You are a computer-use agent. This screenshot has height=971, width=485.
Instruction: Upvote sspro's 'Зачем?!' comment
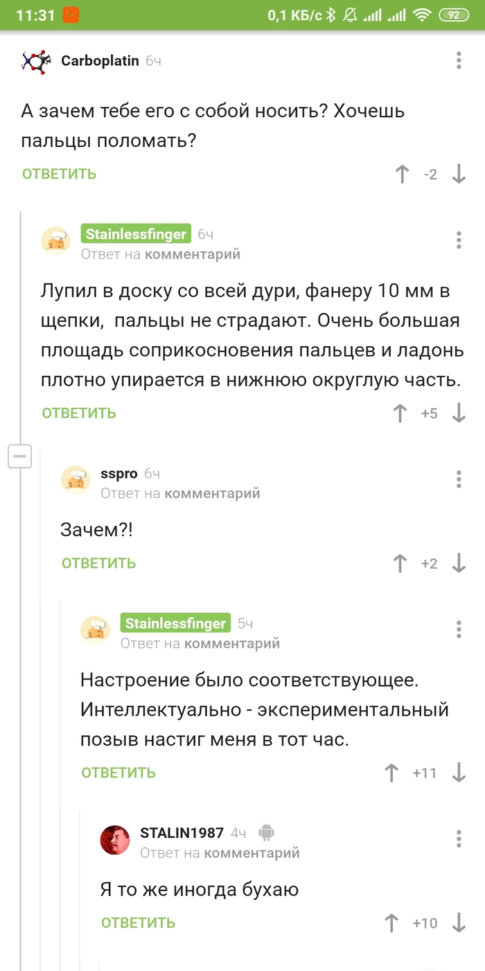[400, 563]
